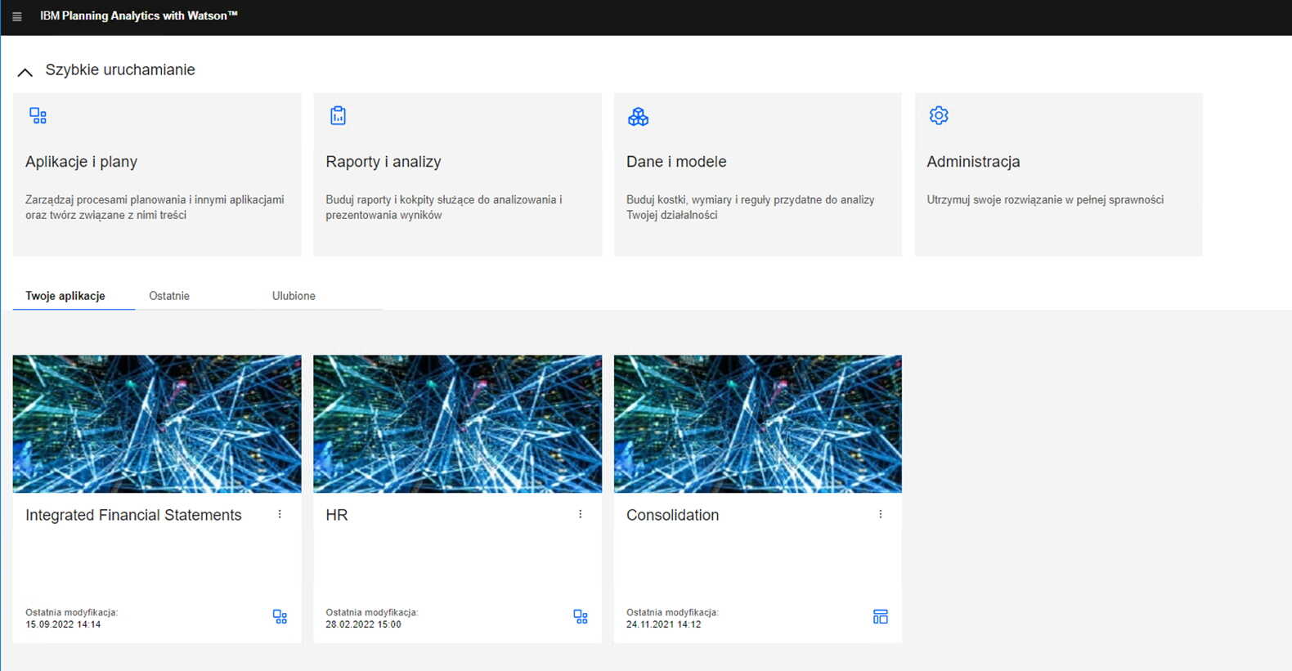Open the Raporty i analizy card title
This screenshot has height=671, width=1292.
click(384, 162)
